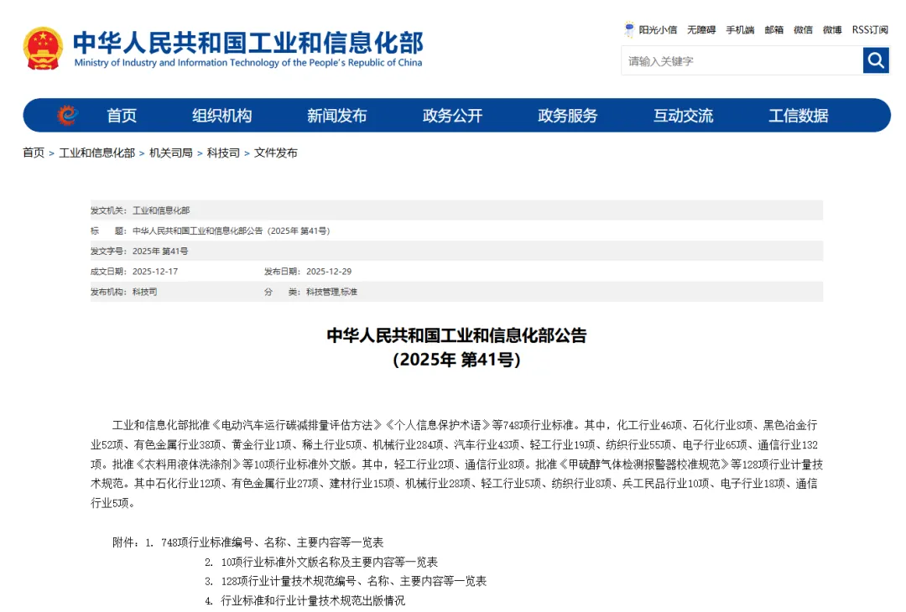Click the subtitle (2025年 第41号)
The image size is (906, 612).
(x=456, y=360)
